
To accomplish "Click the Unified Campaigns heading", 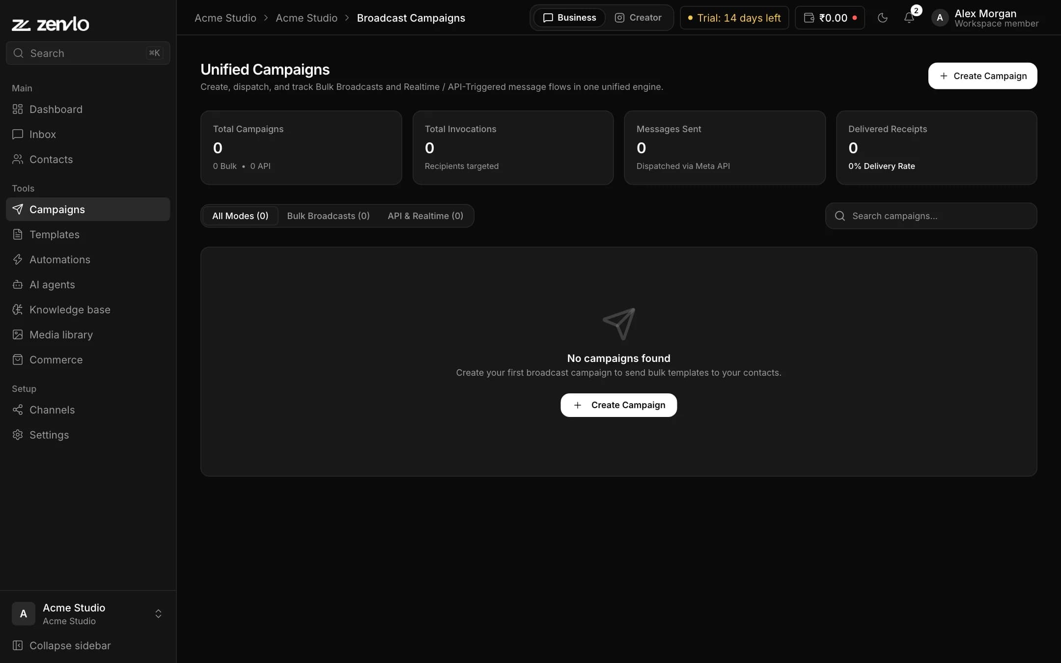I will [x=265, y=69].
